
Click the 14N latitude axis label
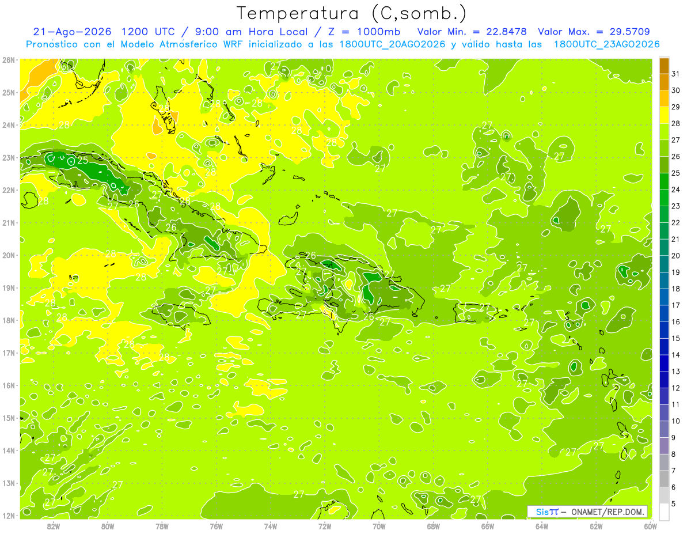tap(9, 450)
